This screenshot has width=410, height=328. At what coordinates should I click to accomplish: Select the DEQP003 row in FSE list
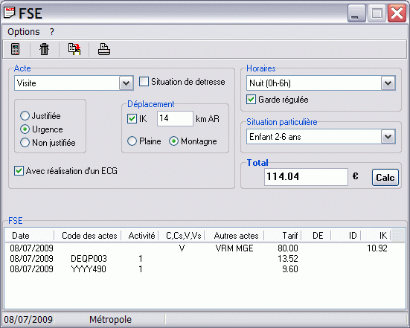click(x=204, y=259)
